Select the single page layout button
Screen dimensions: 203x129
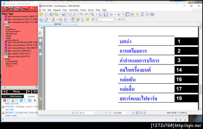click(134, 113)
